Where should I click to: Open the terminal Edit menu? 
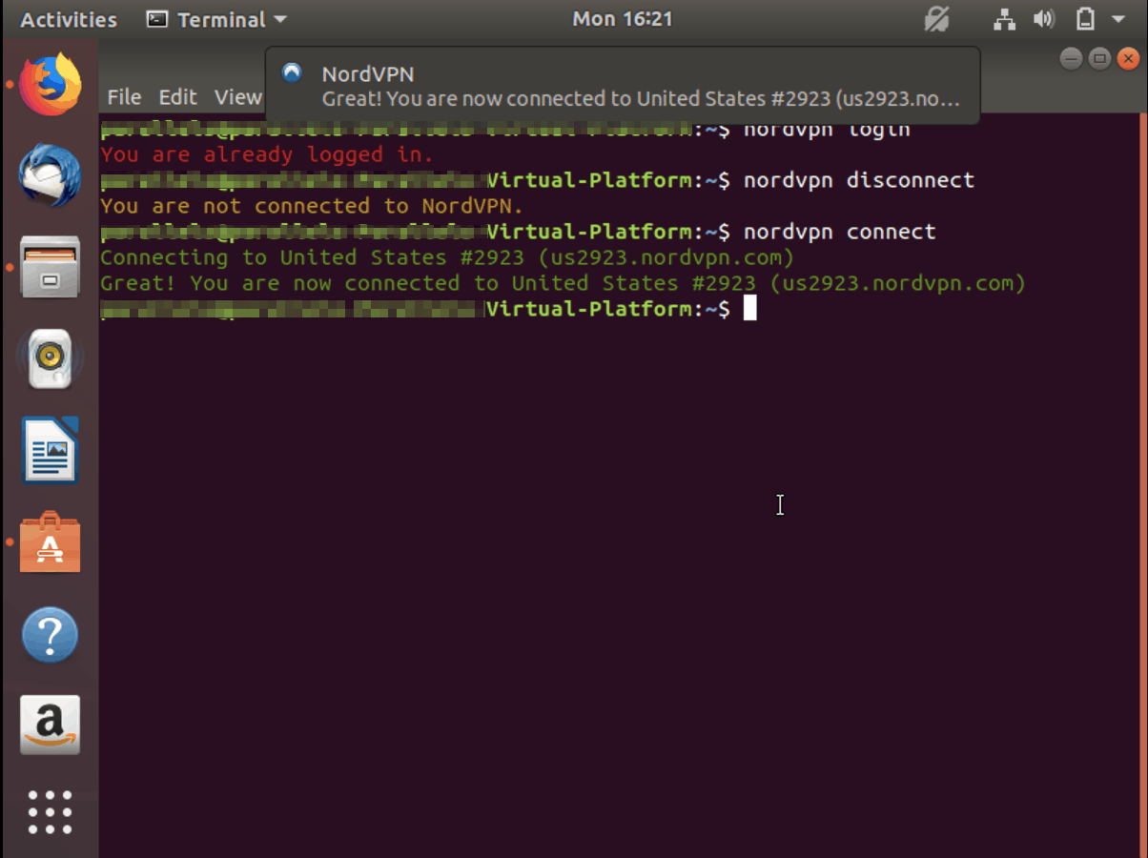pos(177,96)
